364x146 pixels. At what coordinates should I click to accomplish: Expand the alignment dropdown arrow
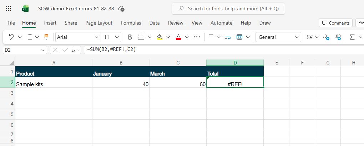tap(218, 37)
